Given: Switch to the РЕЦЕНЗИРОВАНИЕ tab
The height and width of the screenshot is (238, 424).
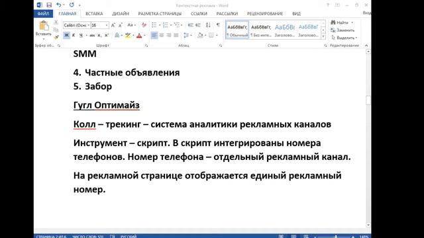Looking at the screenshot, I should click(x=265, y=13).
